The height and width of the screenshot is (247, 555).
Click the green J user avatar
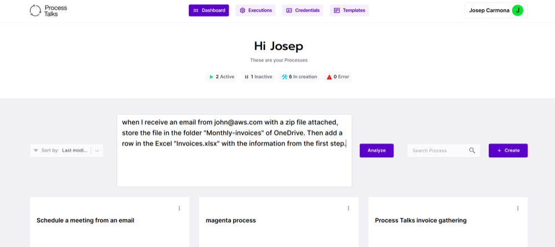(517, 11)
